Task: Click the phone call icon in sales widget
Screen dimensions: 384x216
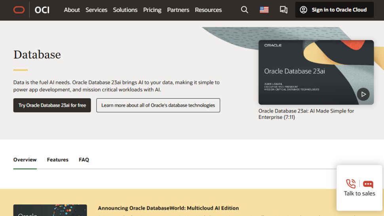Action: [x=351, y=184]
